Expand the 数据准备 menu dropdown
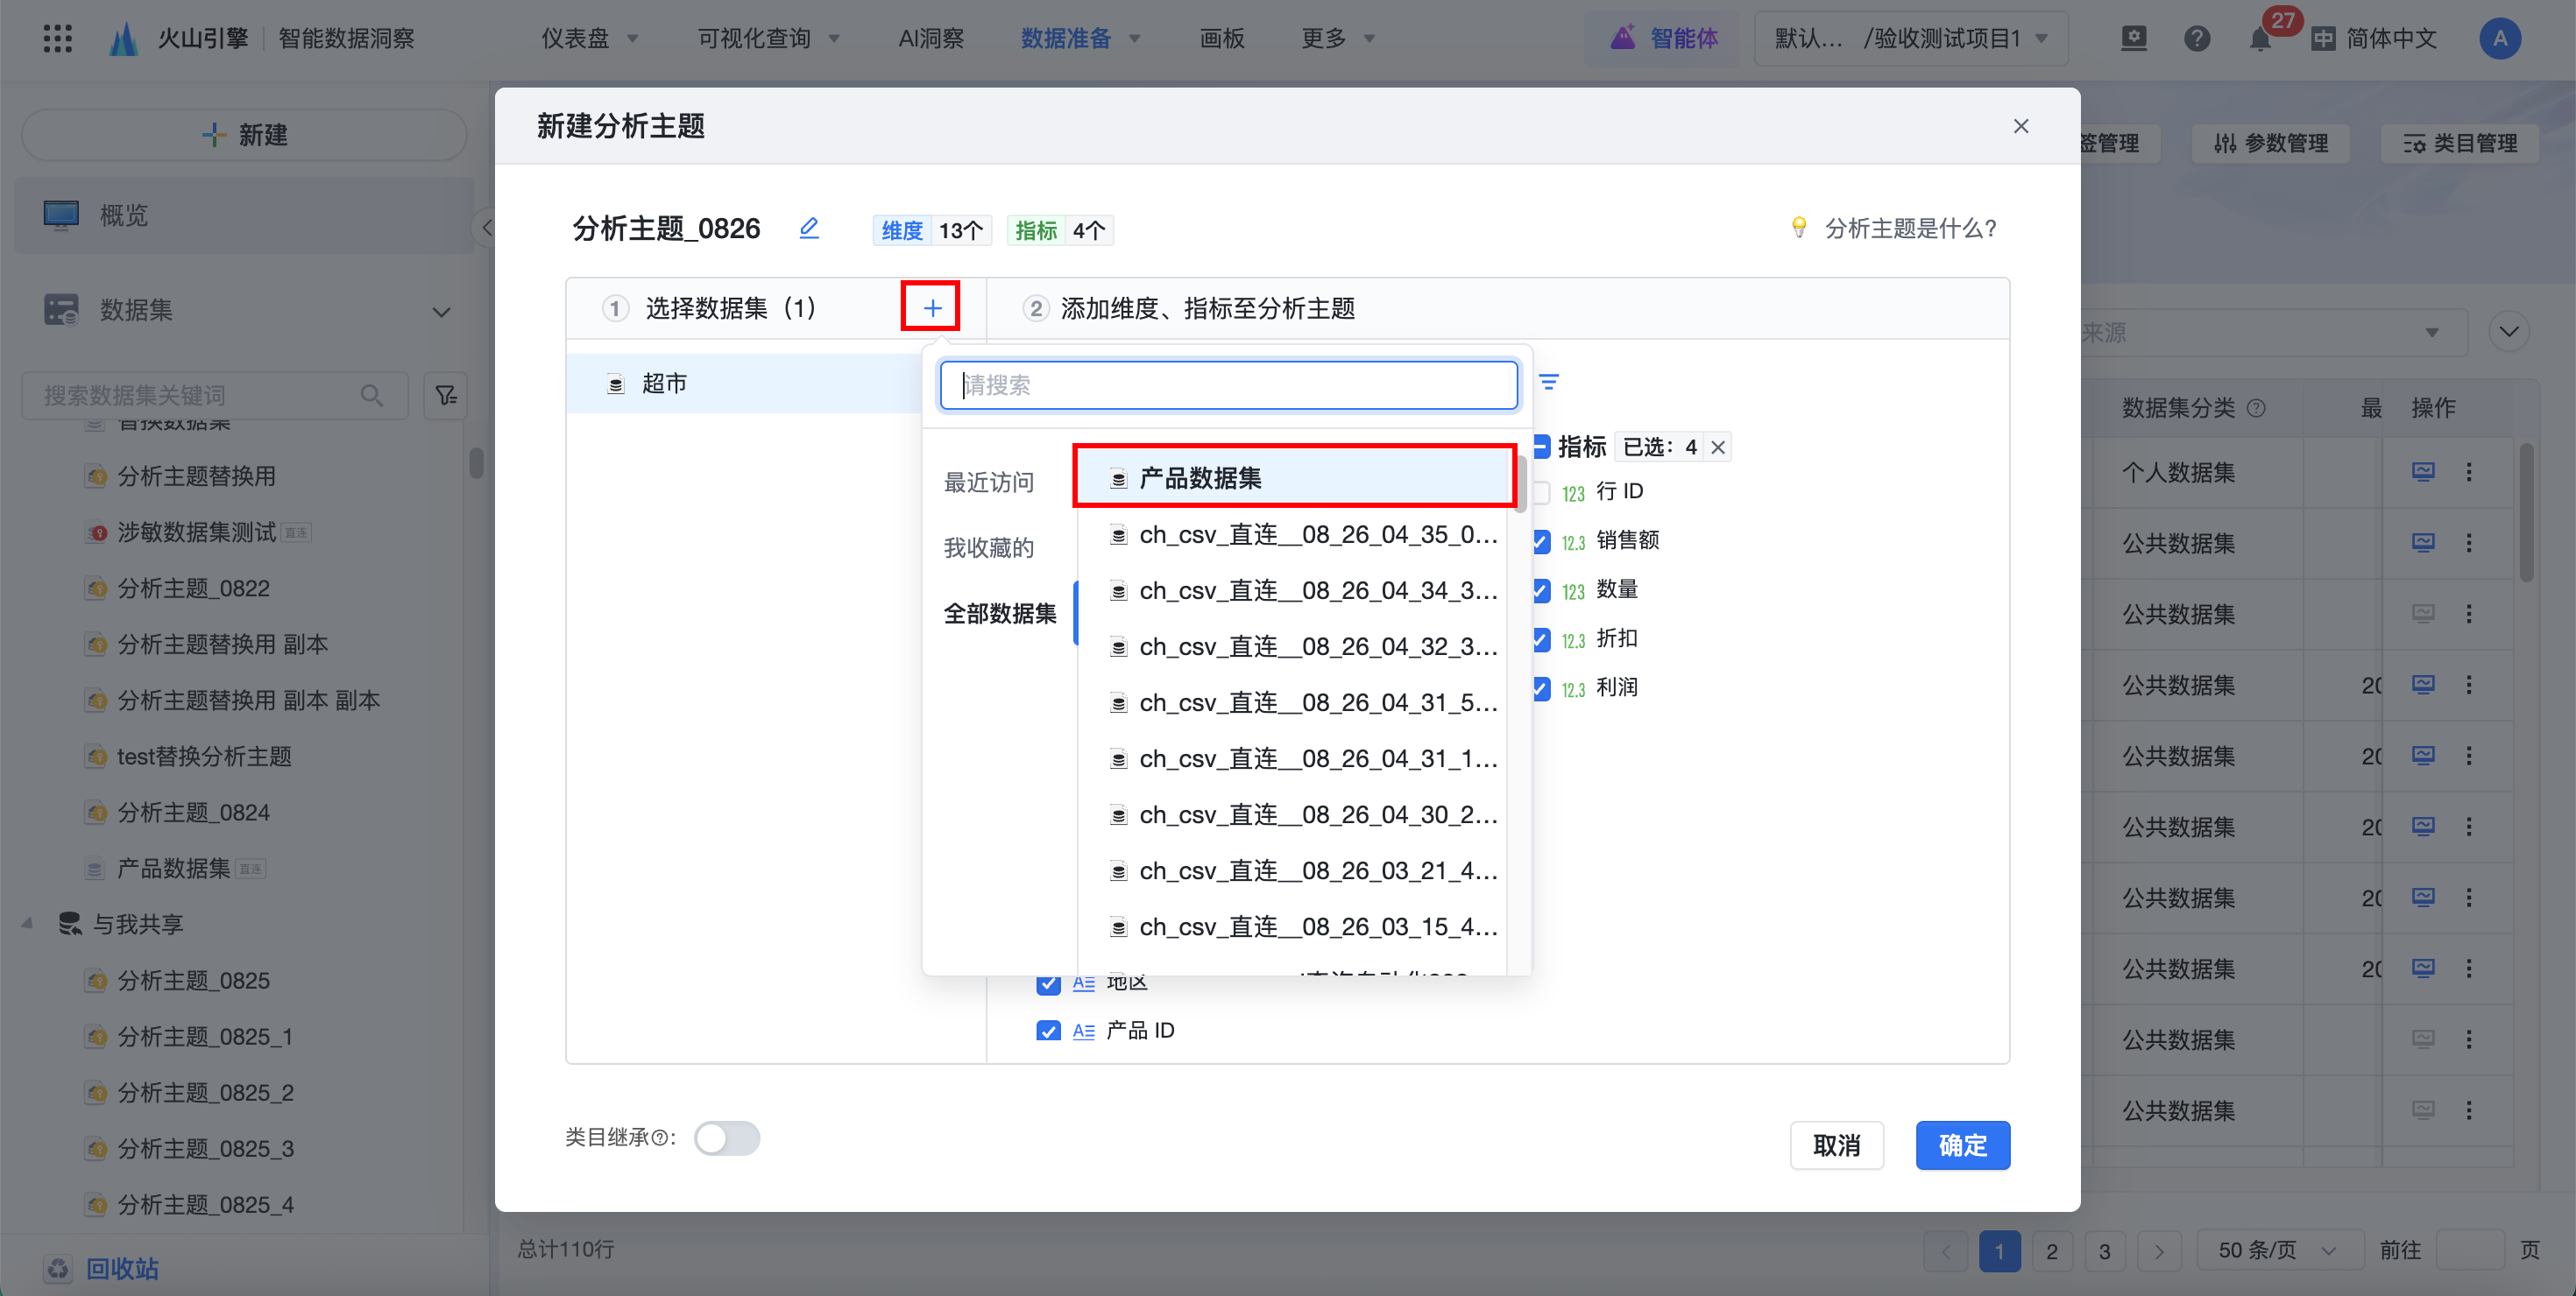 coord(1080,39)
